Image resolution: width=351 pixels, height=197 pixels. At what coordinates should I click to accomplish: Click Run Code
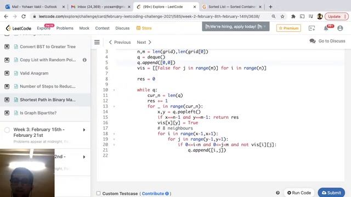tap(299, 193)
